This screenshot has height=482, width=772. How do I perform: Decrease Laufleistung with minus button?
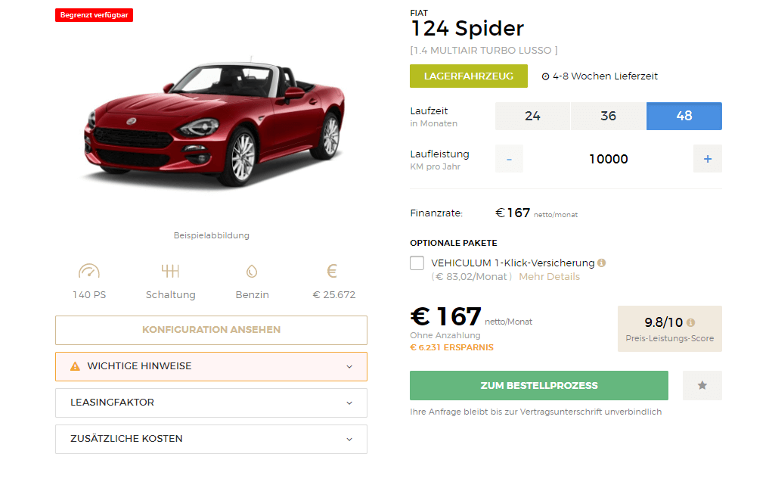click(x=509, y=159)
